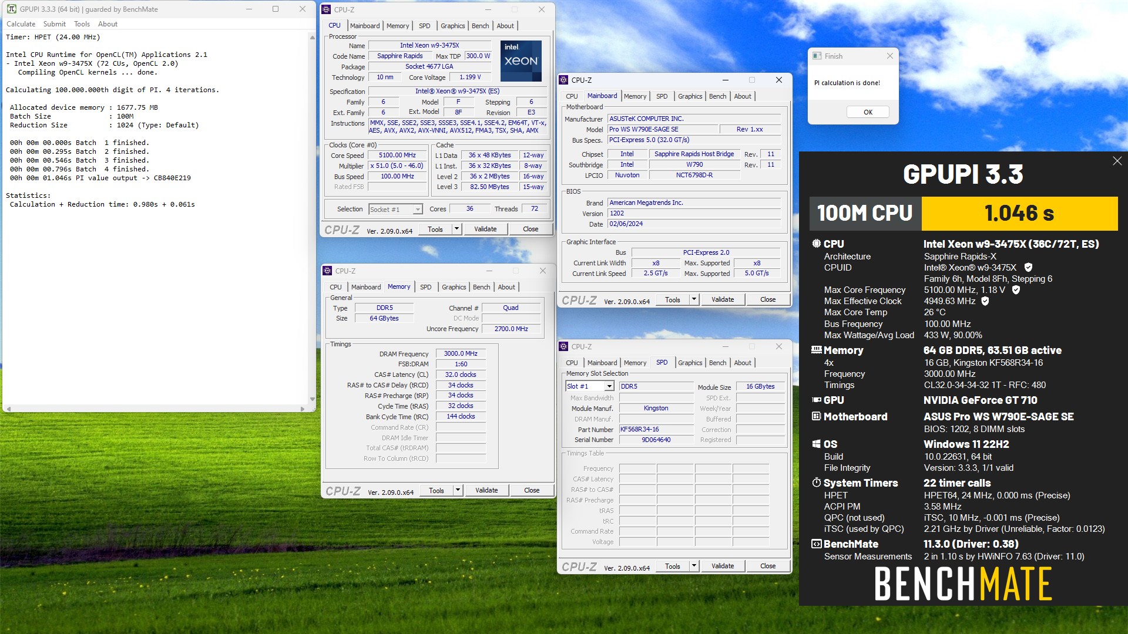This screenshot has width=1128, height=634.
Task: Click the Specification Intel Xeon w9-3475X (ES) field
Action: (457, 91)
